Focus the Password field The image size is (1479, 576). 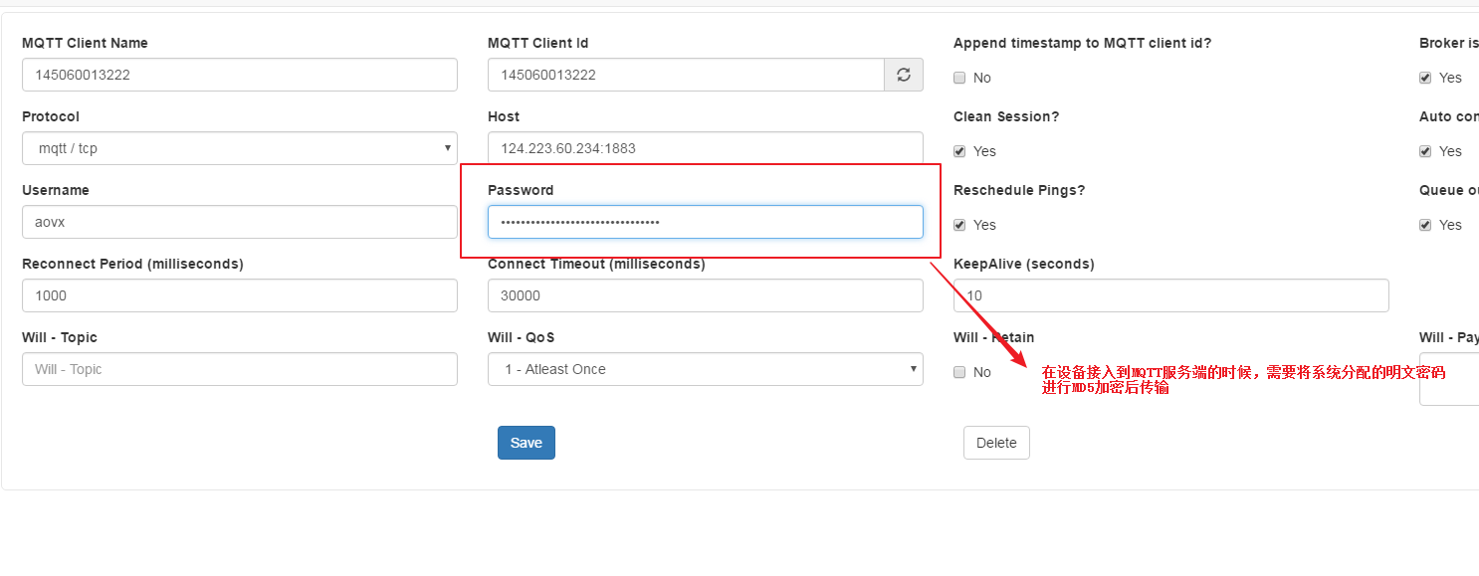click(705, 222)
